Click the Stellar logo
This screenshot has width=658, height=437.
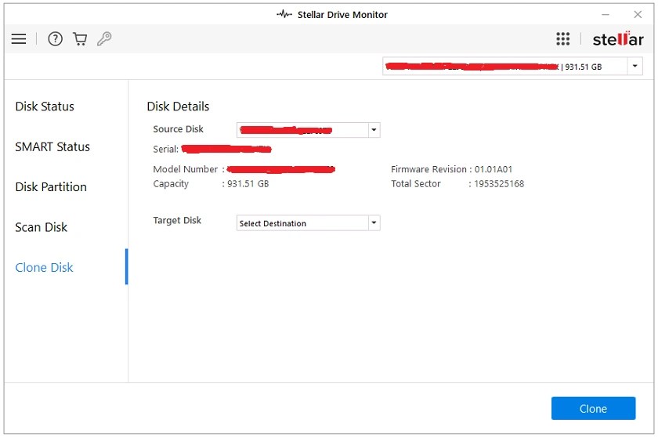(618, 39)
